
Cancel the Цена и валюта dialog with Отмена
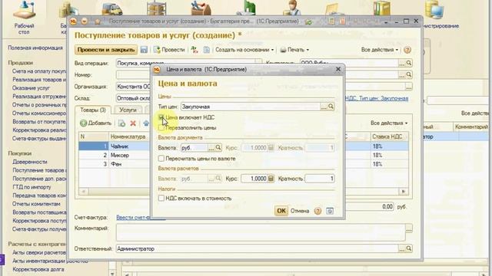300,211
